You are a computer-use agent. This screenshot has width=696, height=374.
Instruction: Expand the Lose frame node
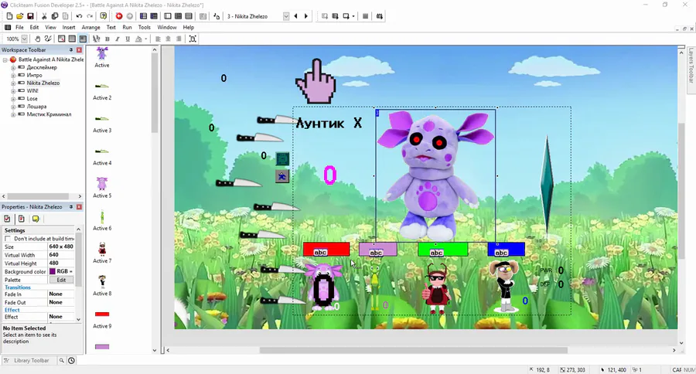(x=13, y=98)
